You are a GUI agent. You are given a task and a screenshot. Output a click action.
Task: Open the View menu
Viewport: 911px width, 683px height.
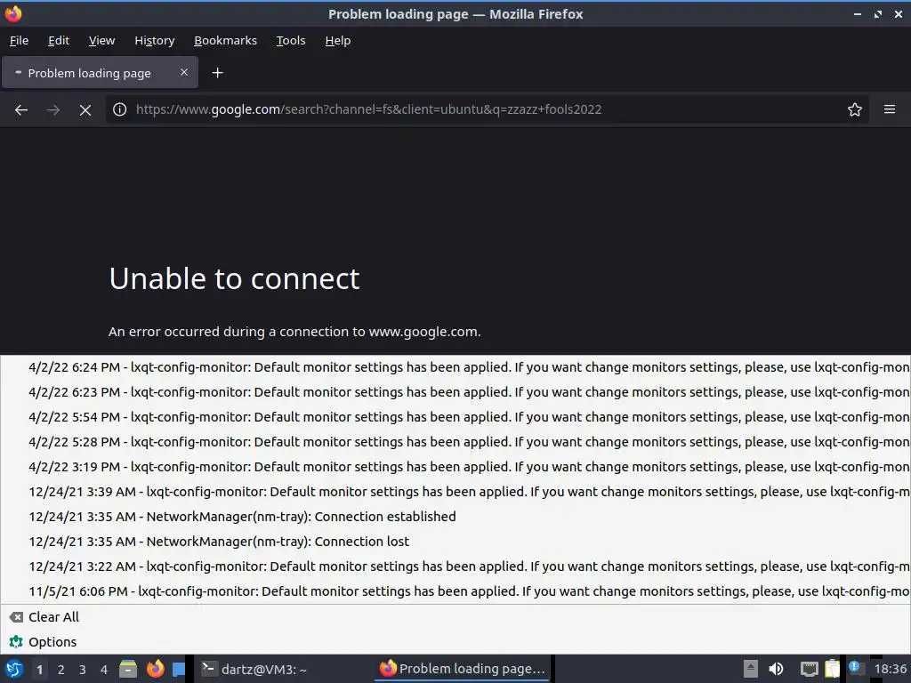coord(101,41)
